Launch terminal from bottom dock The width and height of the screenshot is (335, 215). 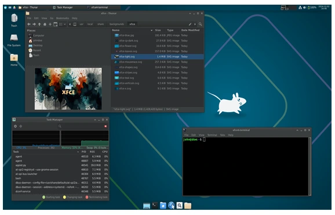coord(155,205)
